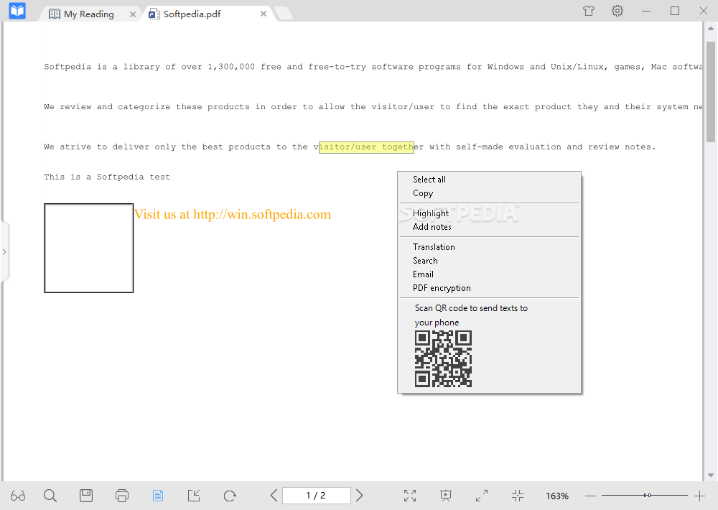Click the fit-to-window expand icon
The height and width of the screenshot is (510, 718).
[410, 496]
